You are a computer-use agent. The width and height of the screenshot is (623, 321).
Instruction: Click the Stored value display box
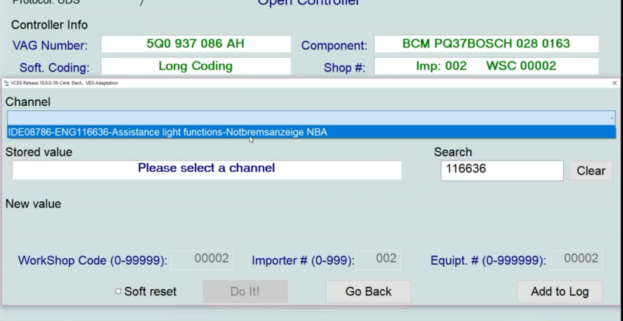click(x=206, y=169)
